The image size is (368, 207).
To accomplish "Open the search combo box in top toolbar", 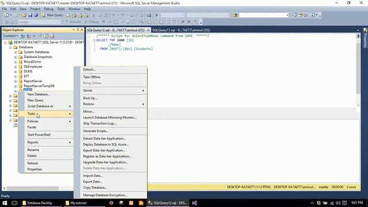I will point(263,16).
